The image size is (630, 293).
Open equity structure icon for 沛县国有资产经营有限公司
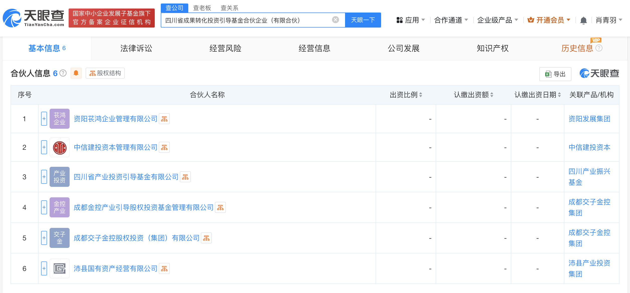click(164, 268)
